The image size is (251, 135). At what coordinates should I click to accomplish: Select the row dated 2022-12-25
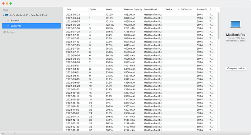click(x=140, y=123)
